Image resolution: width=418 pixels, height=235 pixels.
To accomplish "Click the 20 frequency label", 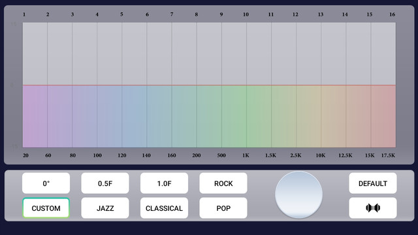I will 25,155.
